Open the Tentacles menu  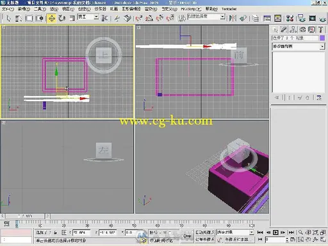pyautogui.click(x=229, y=9)
